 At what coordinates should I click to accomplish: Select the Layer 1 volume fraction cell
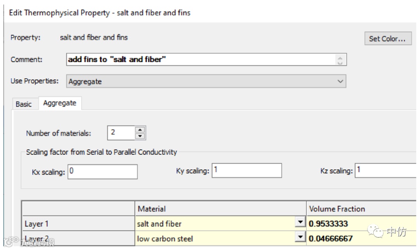tap(362, 224)
